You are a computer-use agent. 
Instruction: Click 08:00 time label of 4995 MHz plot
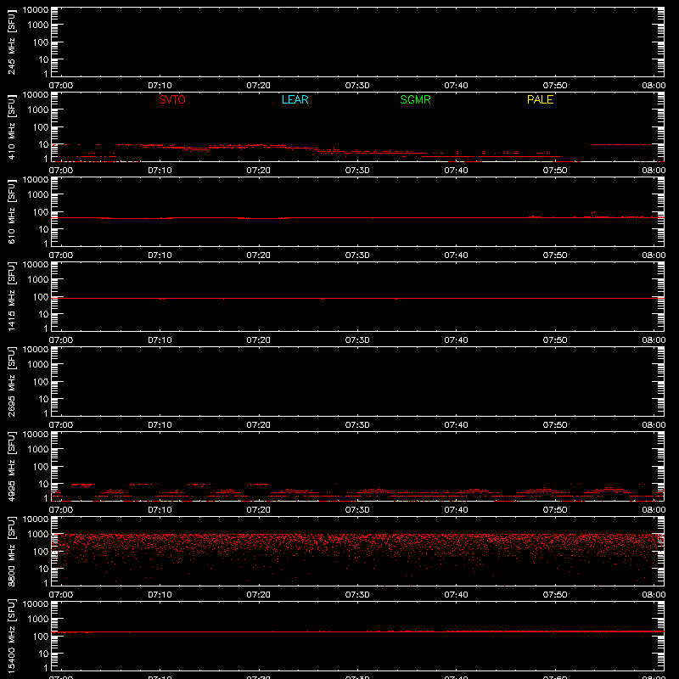click(654, 510)
